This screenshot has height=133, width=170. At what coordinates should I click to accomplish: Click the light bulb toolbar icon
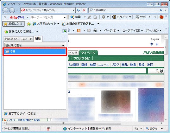(104, 17)
